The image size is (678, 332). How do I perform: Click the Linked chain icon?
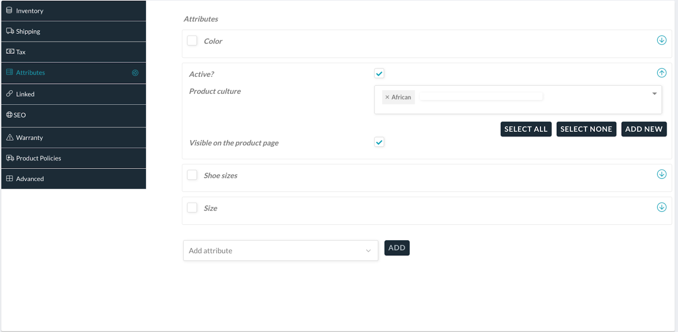coord(9,94)
